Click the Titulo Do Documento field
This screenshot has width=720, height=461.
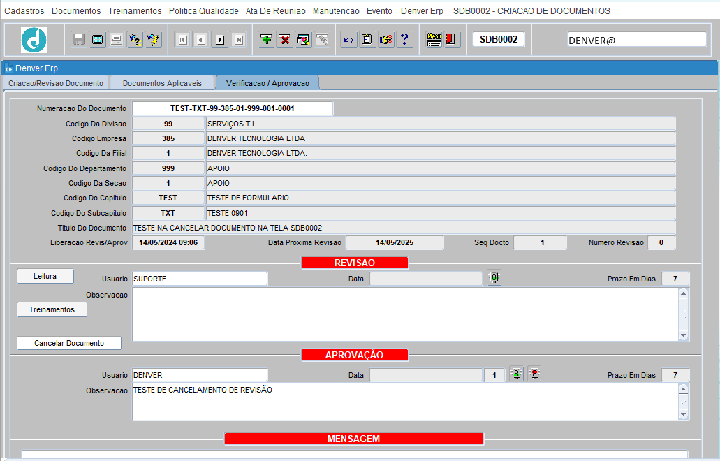point(404,228)
